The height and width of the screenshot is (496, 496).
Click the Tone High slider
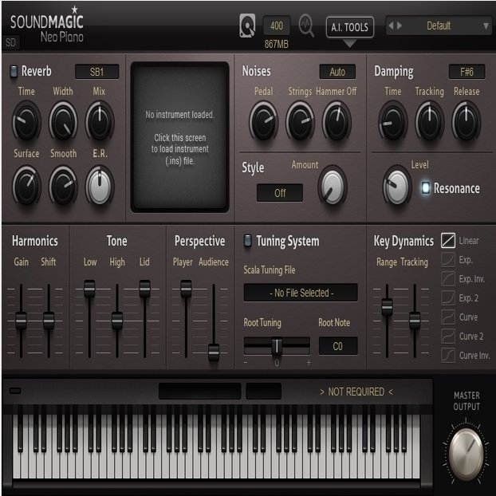[117, 321]
